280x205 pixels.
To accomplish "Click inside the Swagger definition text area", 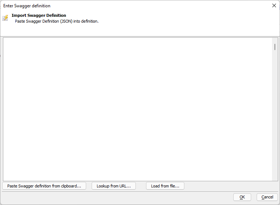I will (x=138, y=109).
